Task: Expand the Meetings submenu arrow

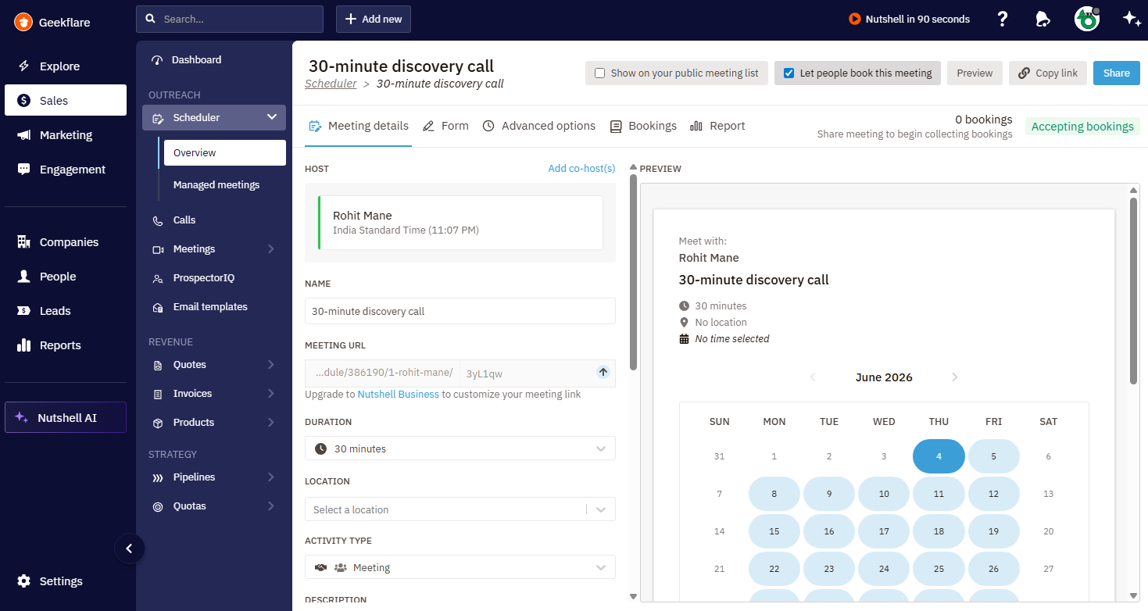Action: tap(271, 249)
